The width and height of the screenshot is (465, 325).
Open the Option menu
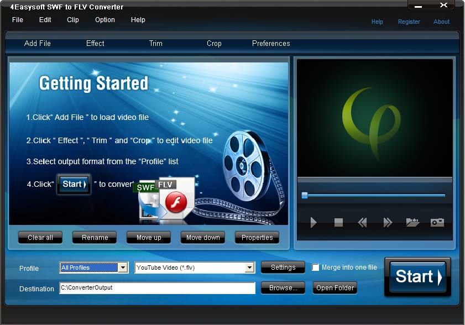(105, 20)
